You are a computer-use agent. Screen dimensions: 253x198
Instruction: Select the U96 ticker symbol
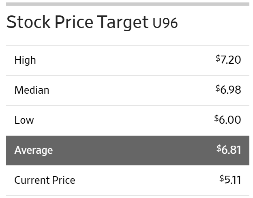click(165, 23)
